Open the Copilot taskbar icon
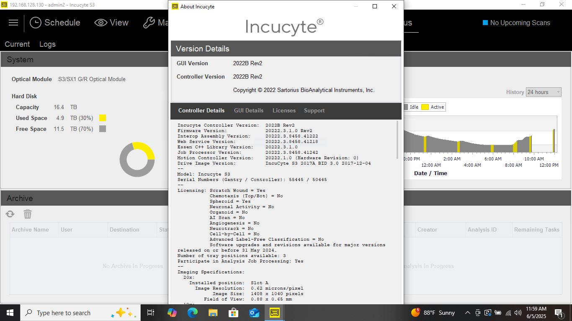572x321 pixels. pyautogui.click(x=172, y=313)
